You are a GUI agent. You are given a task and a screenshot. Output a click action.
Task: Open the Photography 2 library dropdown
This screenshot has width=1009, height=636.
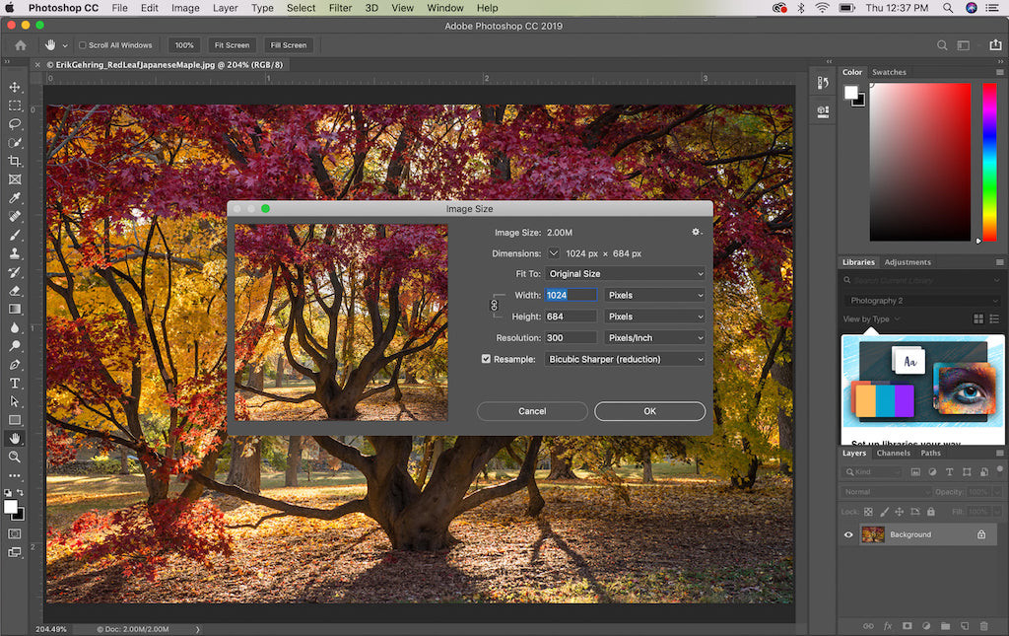(921, 301)
